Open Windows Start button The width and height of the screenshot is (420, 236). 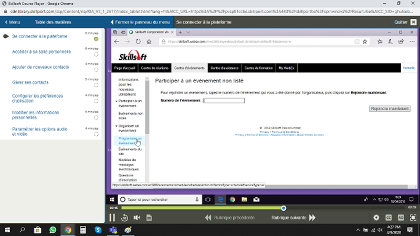(x=7, y=230)
